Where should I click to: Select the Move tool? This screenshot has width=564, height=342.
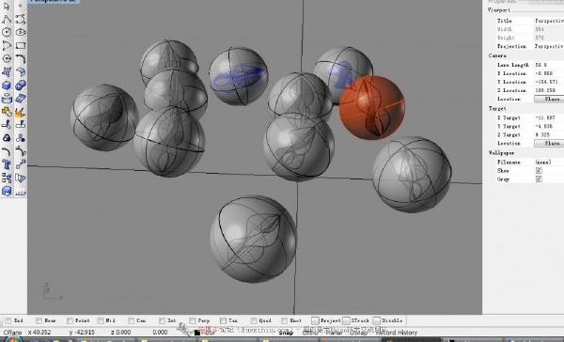21,164
